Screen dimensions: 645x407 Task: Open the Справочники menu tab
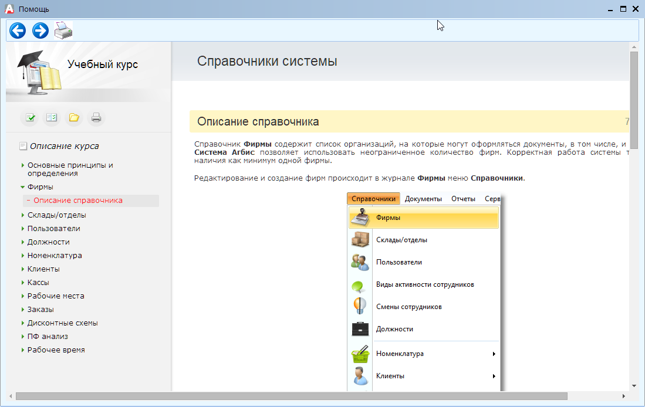tap(373, 199)
